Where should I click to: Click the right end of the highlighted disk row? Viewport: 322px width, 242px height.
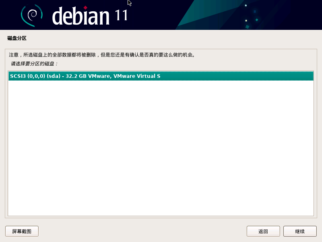click(298, 76)
